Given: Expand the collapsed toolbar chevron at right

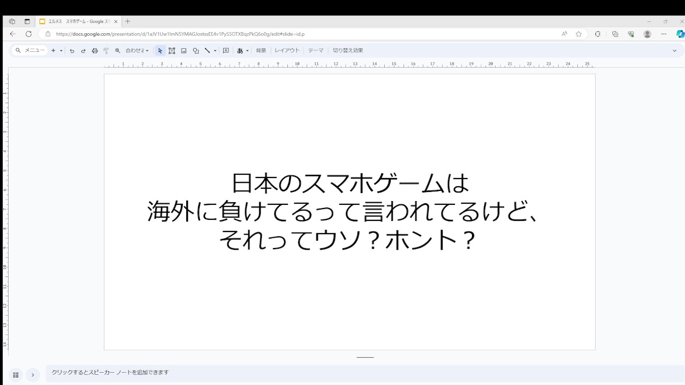Looking at the screenshot, I should [x=674, y=51].
